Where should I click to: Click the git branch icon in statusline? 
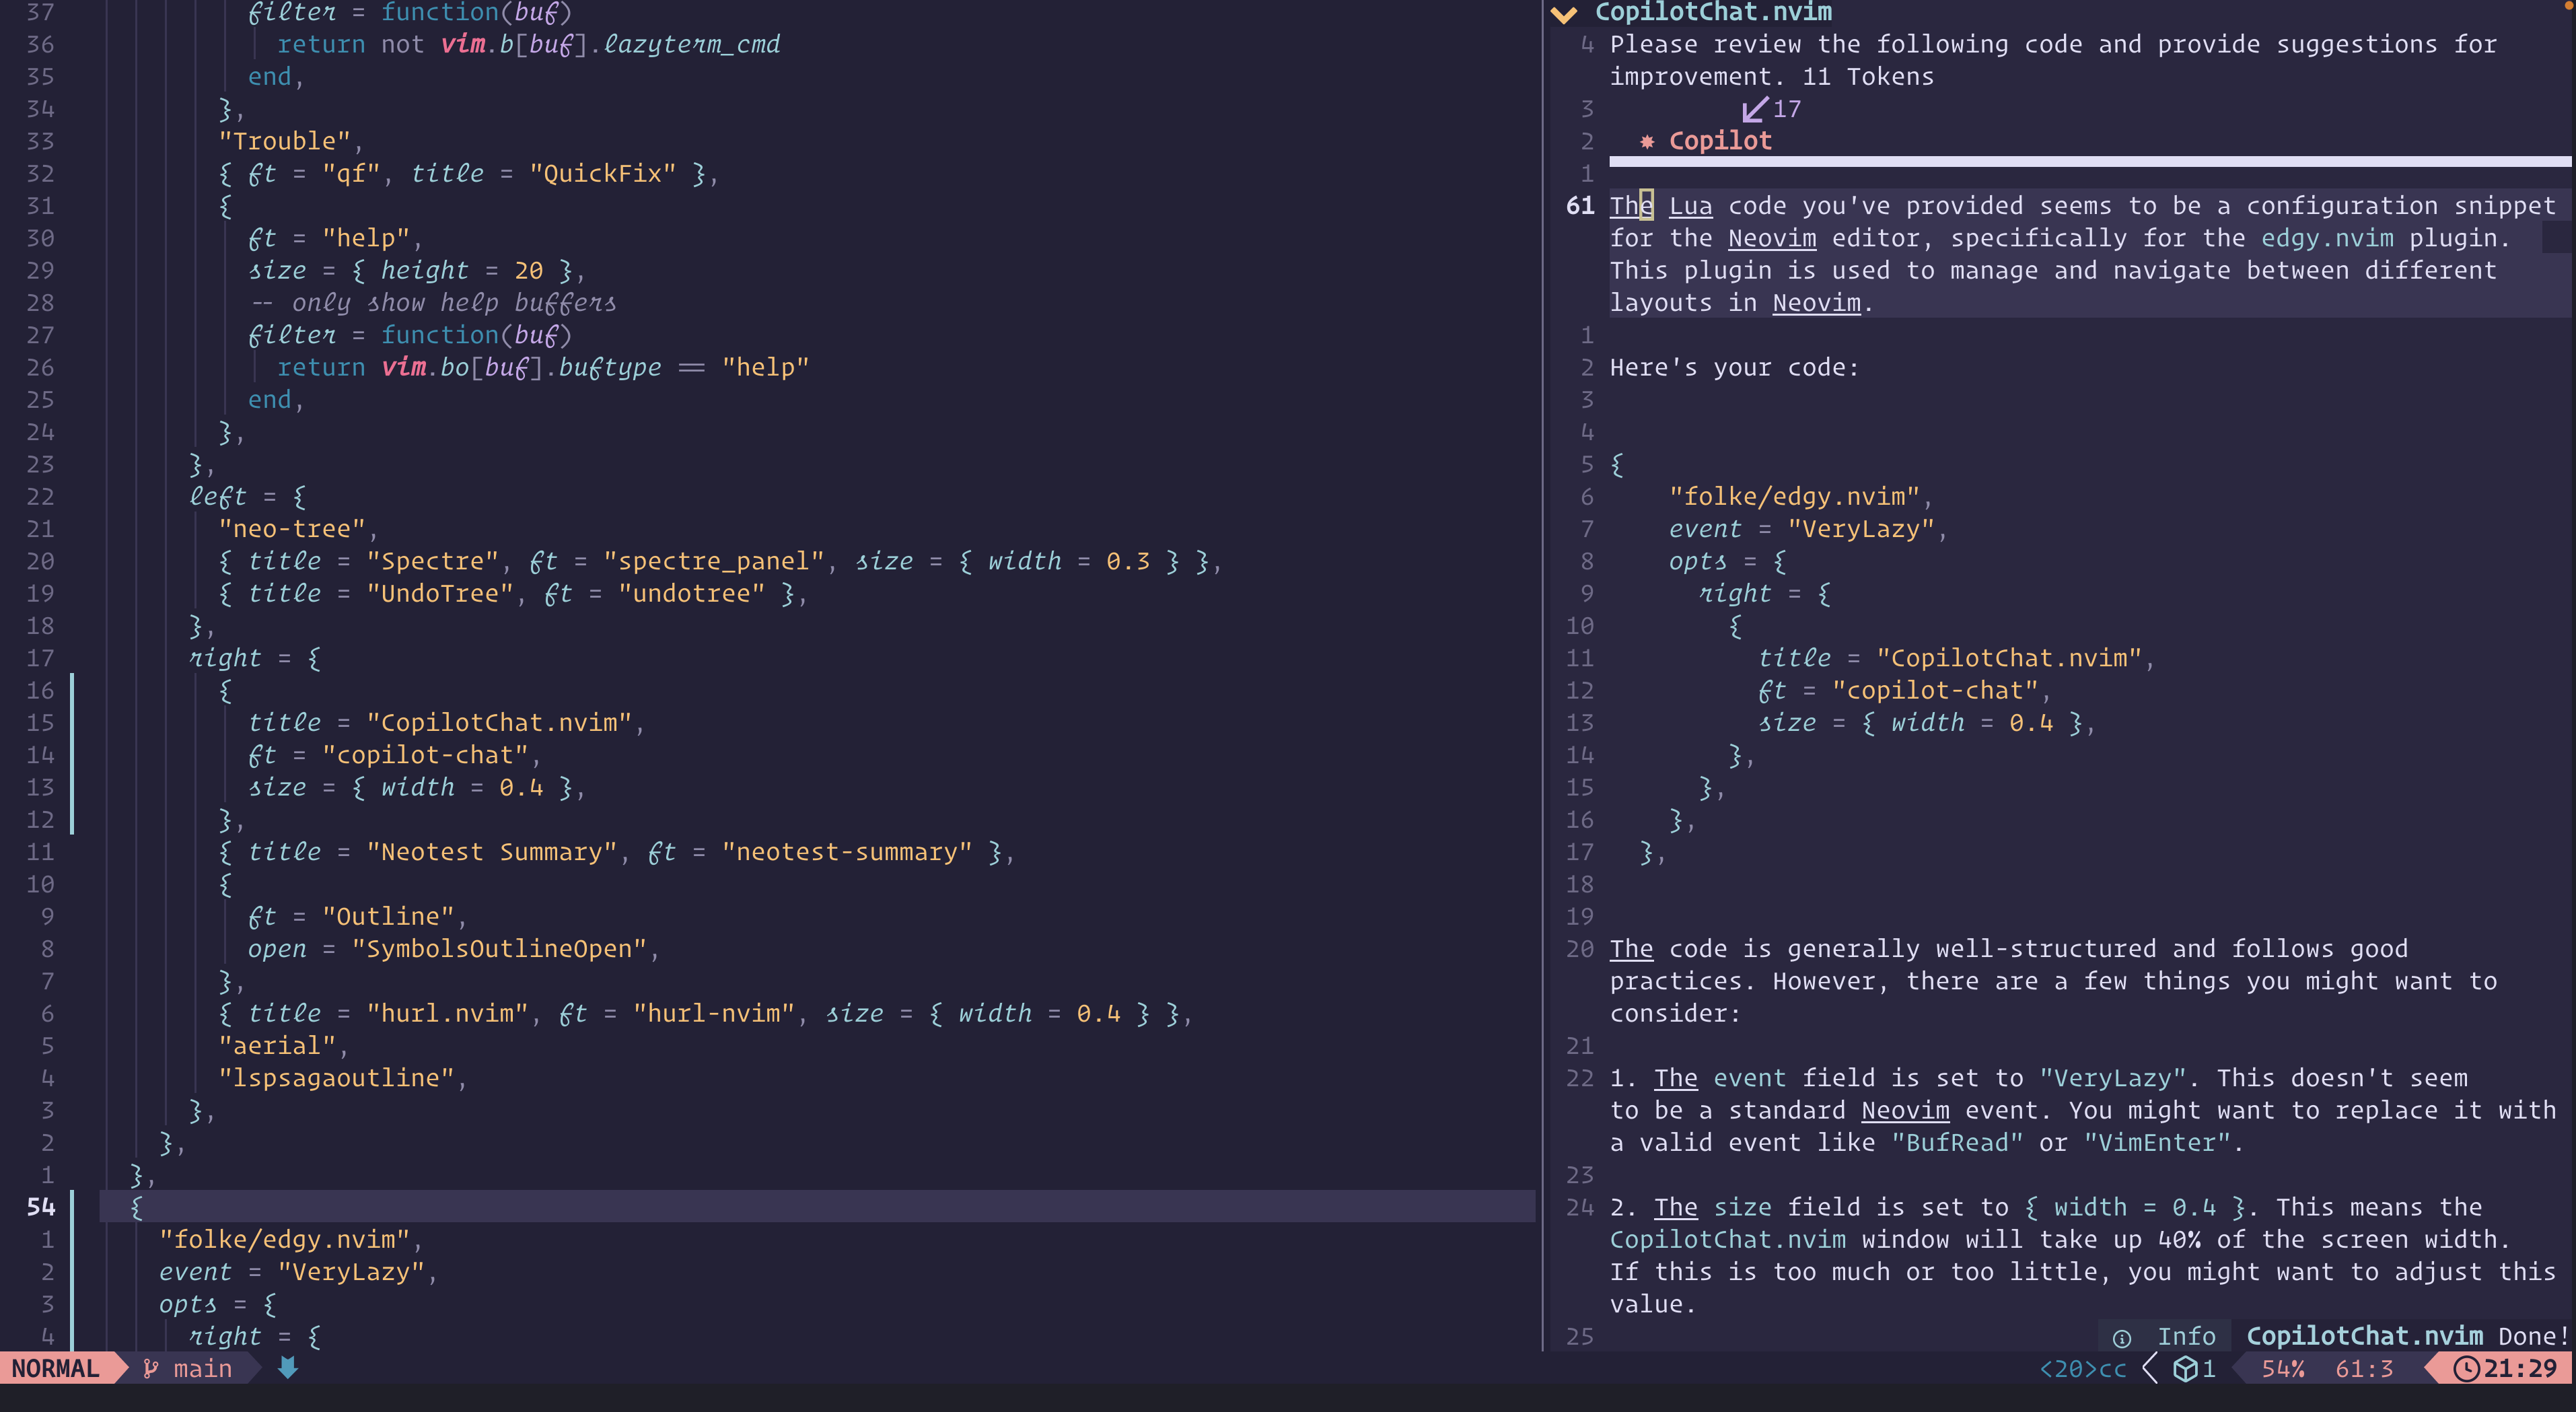(x=151, y=1368)
